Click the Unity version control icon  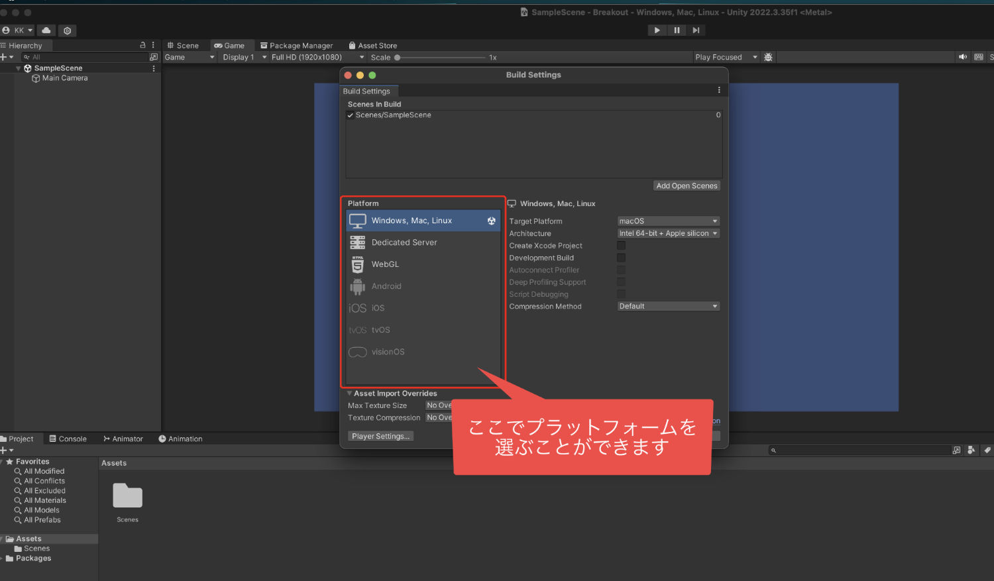(67, 30)
